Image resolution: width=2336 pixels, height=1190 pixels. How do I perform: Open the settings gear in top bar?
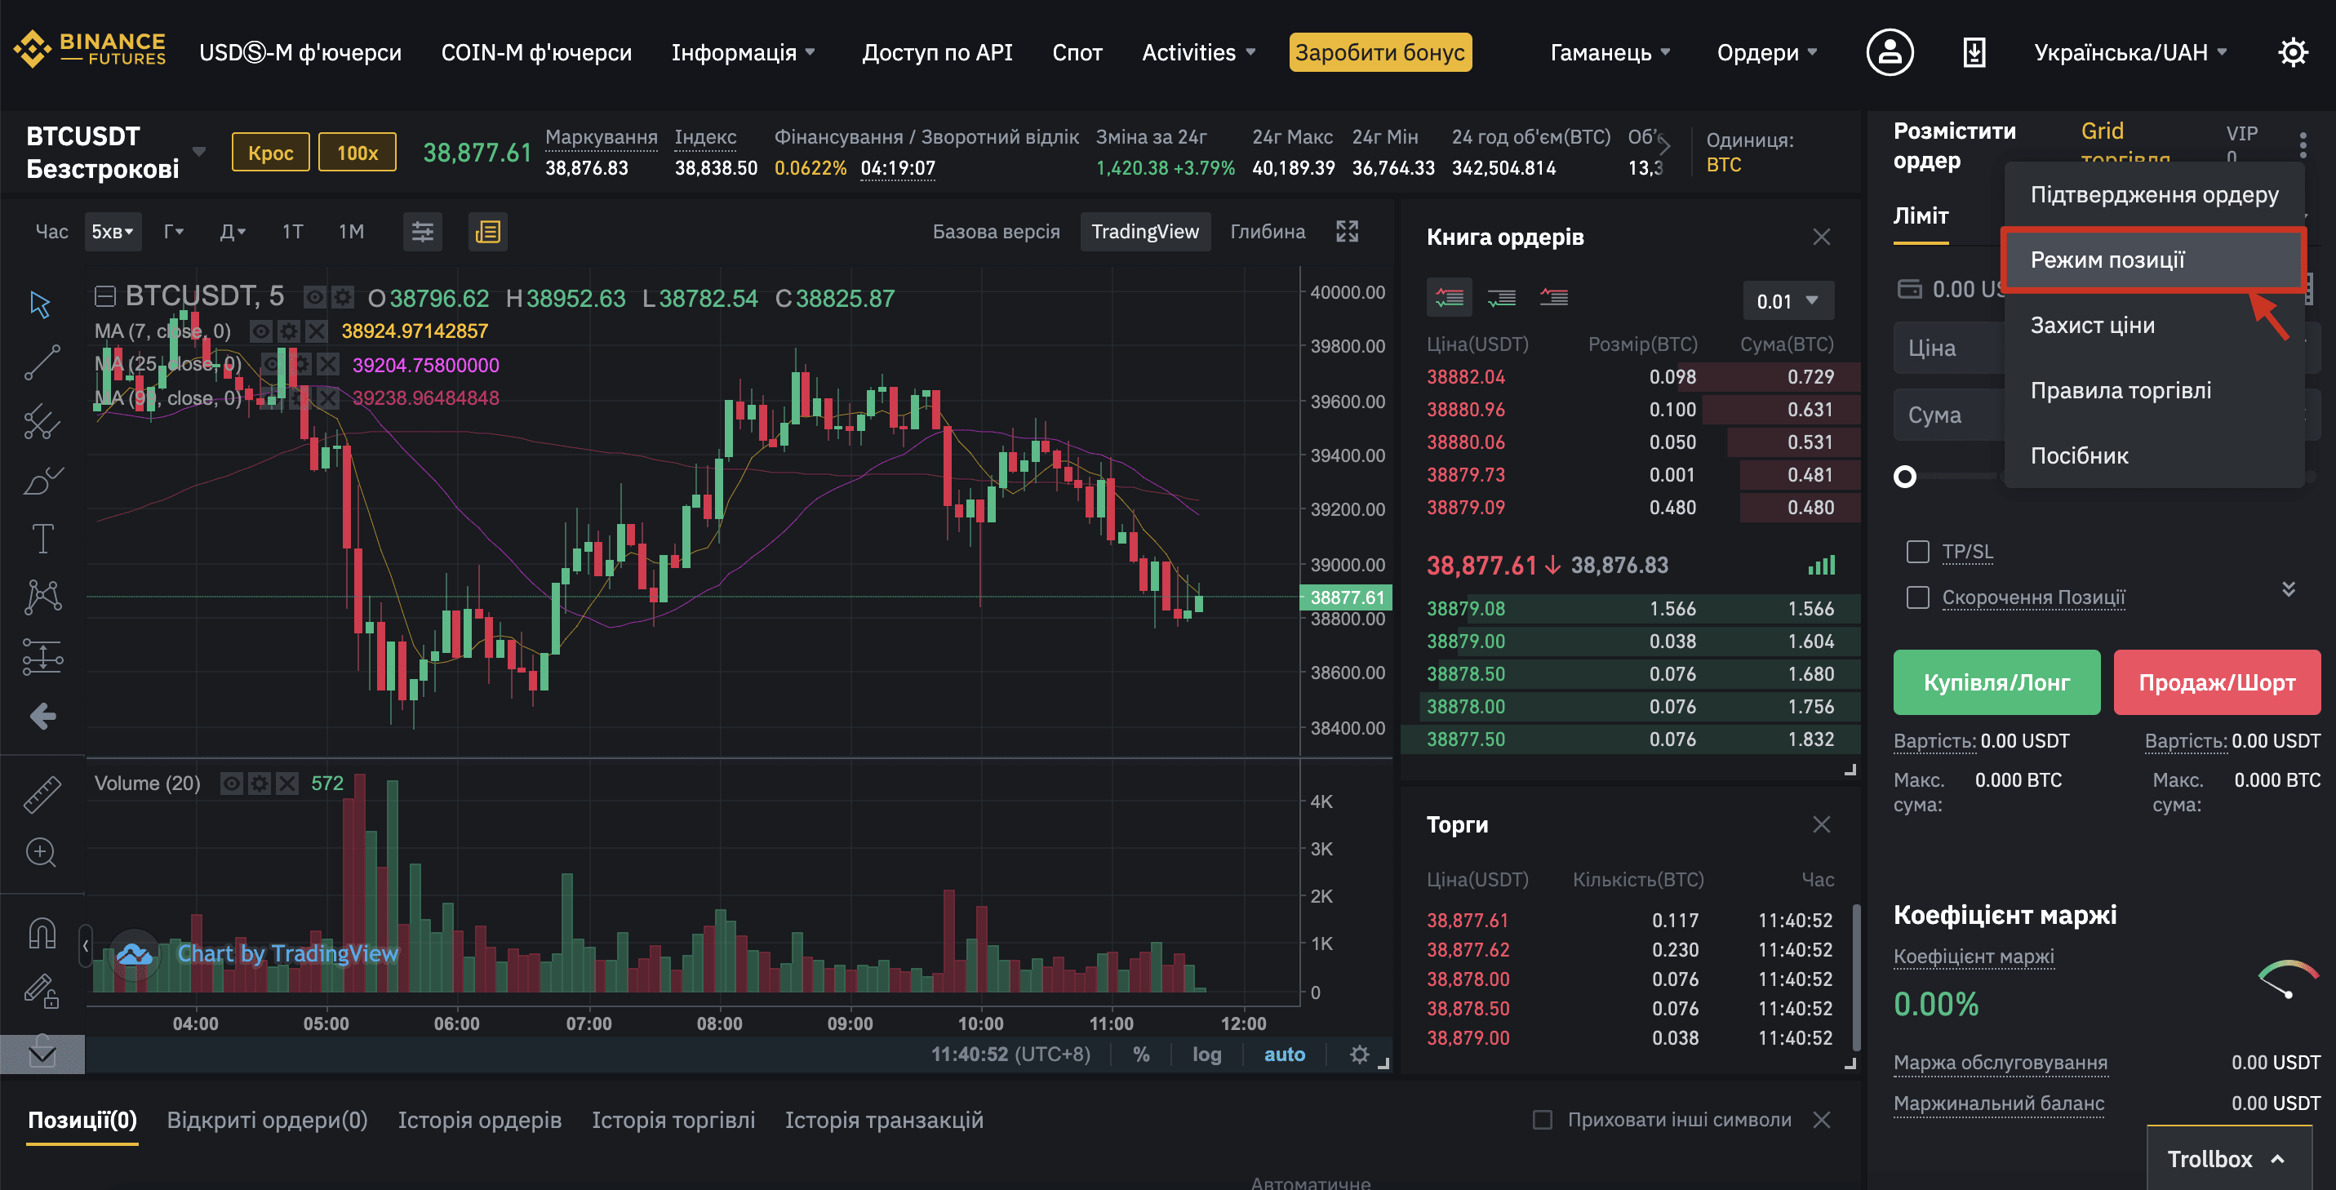coord(2293,52)
